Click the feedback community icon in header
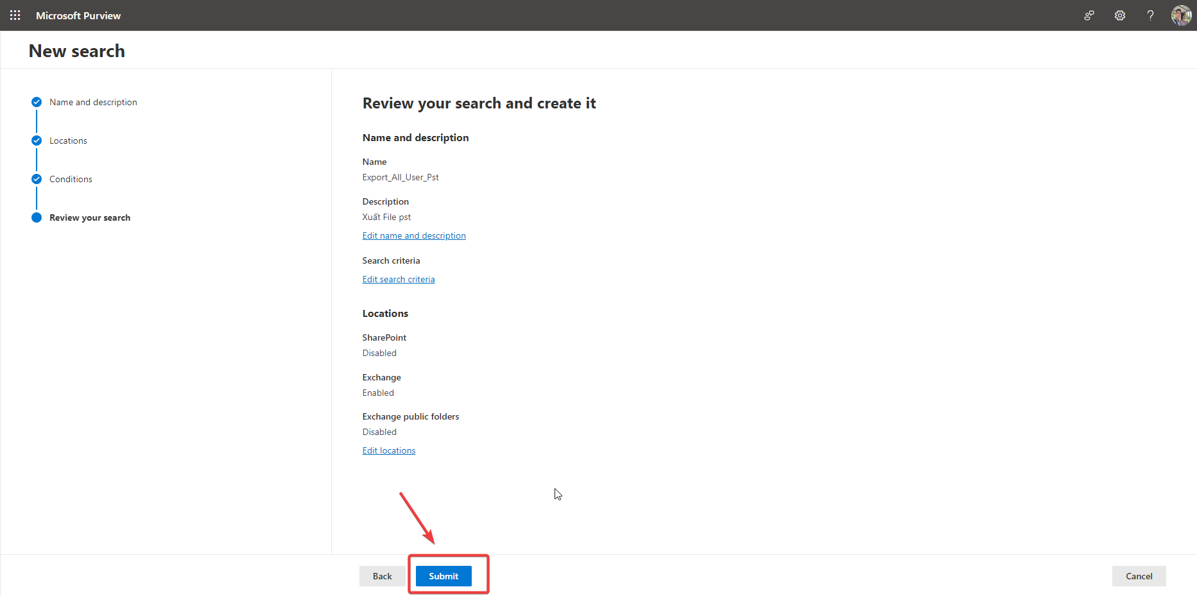Viewport: 1197px width, 596px height. tap(1089, 15)
